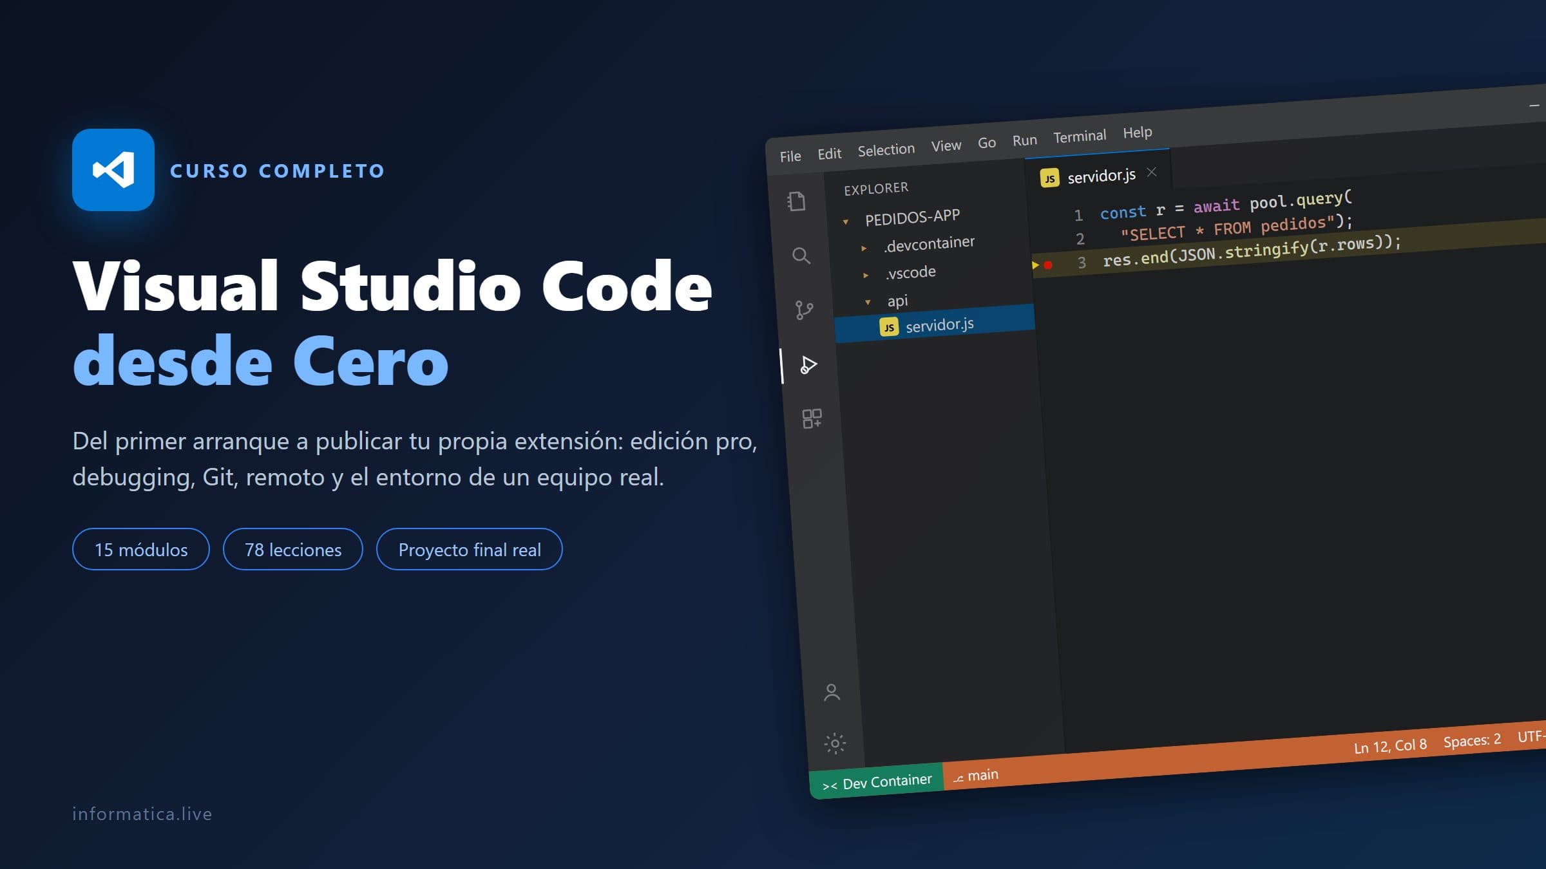1546x869 pixels.
Task: Open the Search magnifier in activity bar
Action: [801, 256]
